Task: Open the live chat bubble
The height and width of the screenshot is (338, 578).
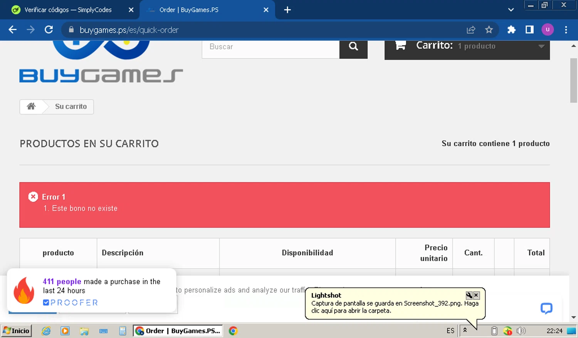Action: click(546, 308)
